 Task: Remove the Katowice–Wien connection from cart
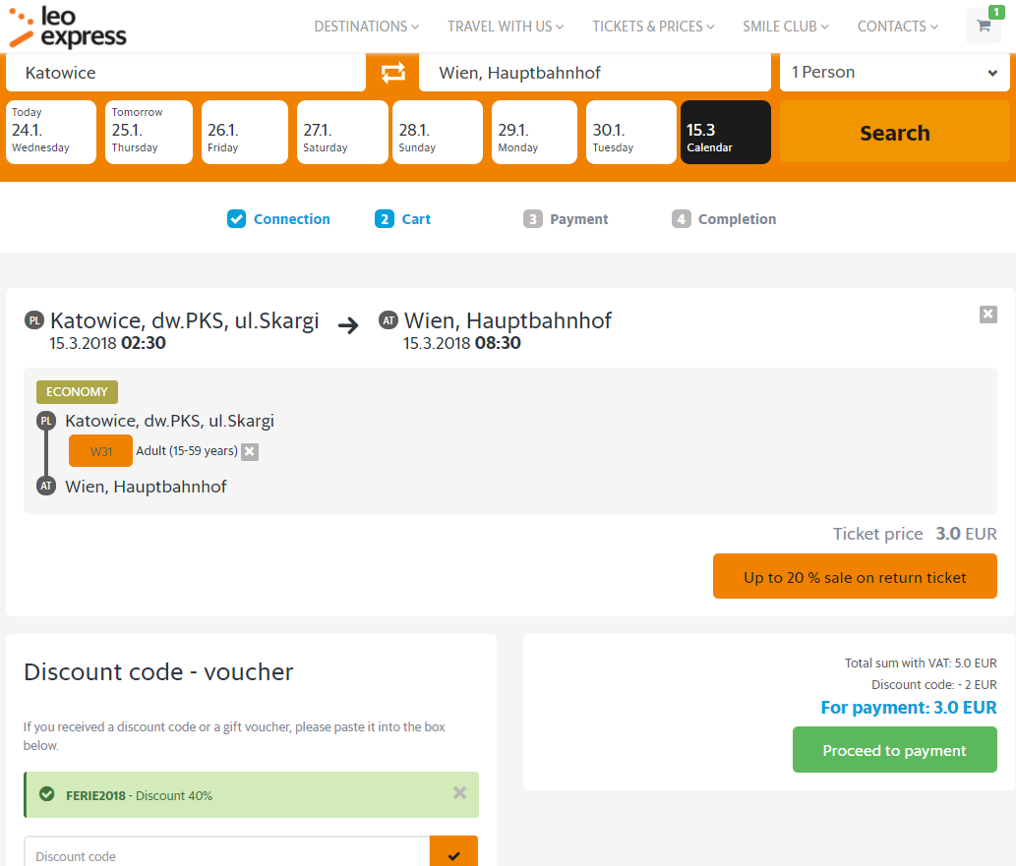tap(987, 315)
